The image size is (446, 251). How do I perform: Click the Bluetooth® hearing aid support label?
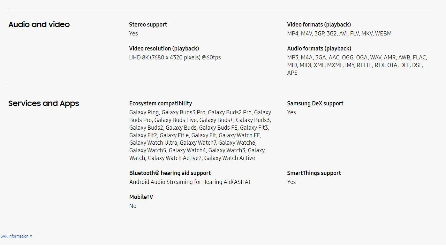(x=170, y=173)
